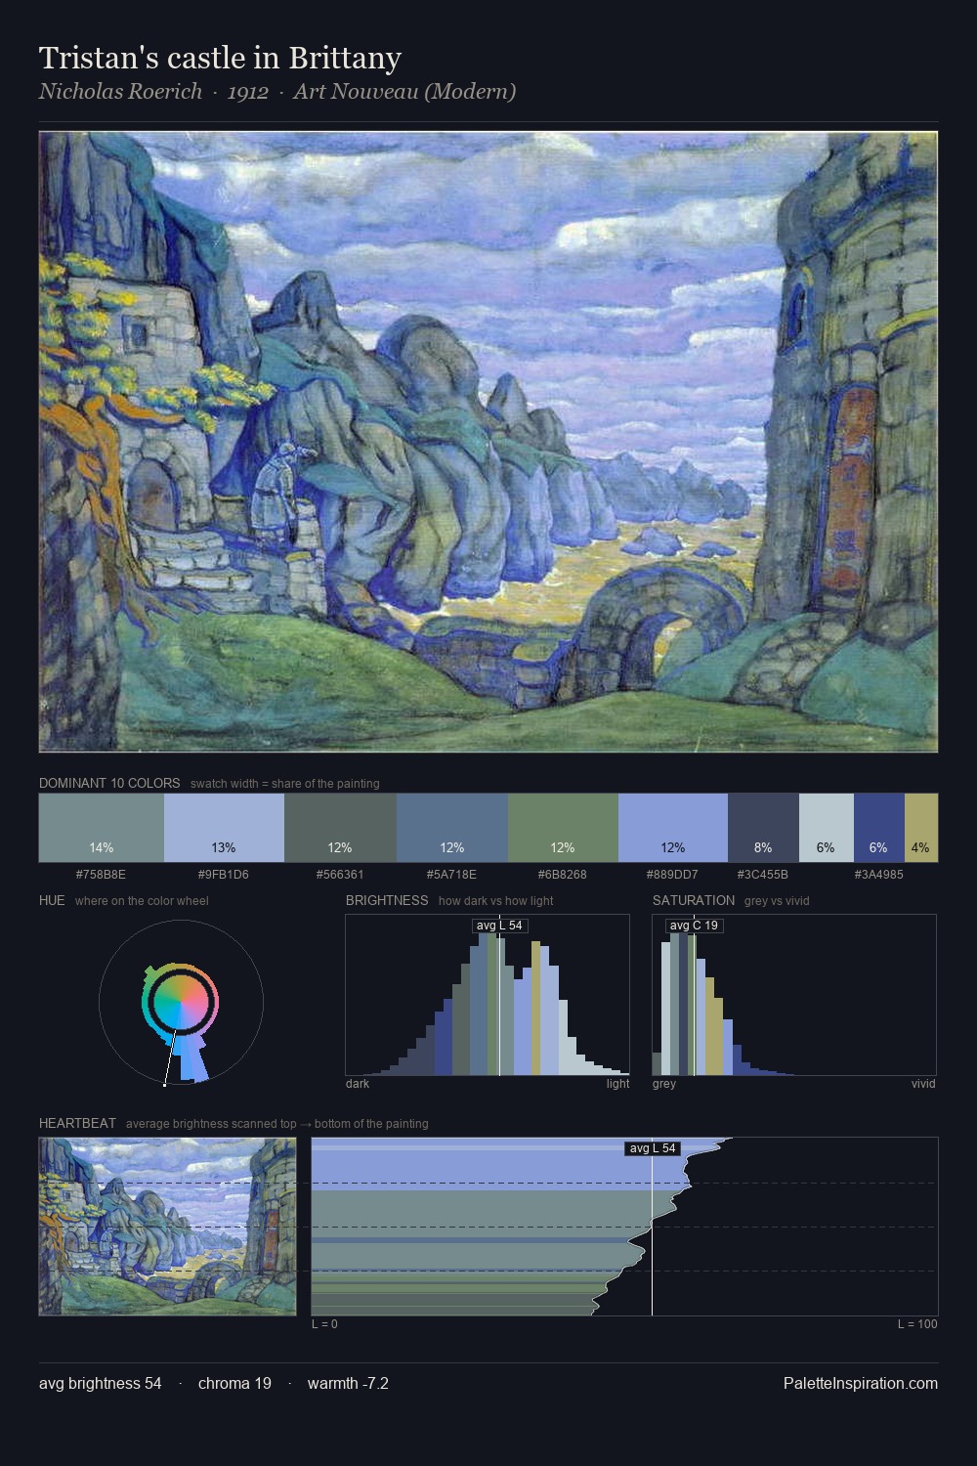The height and width of the screenshot is (1466, 977).
Task: Click the HEARTBEAT section heading
Action: 77,1123
